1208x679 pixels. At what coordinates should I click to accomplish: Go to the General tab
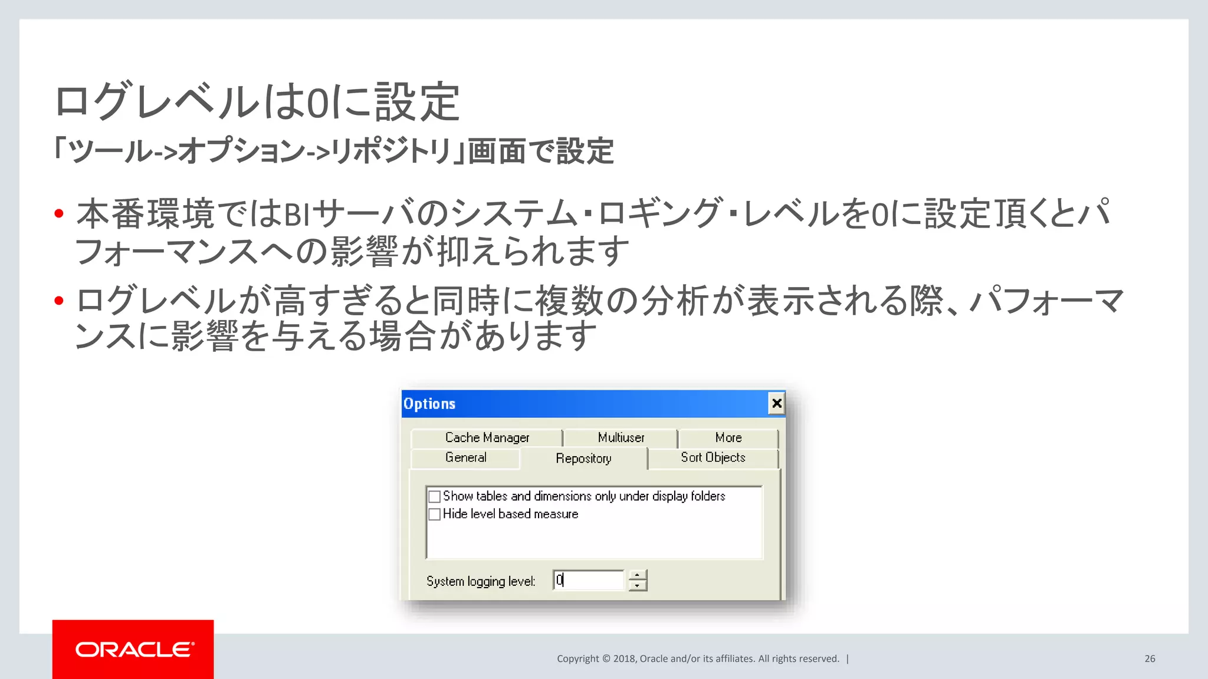(465, 458)
